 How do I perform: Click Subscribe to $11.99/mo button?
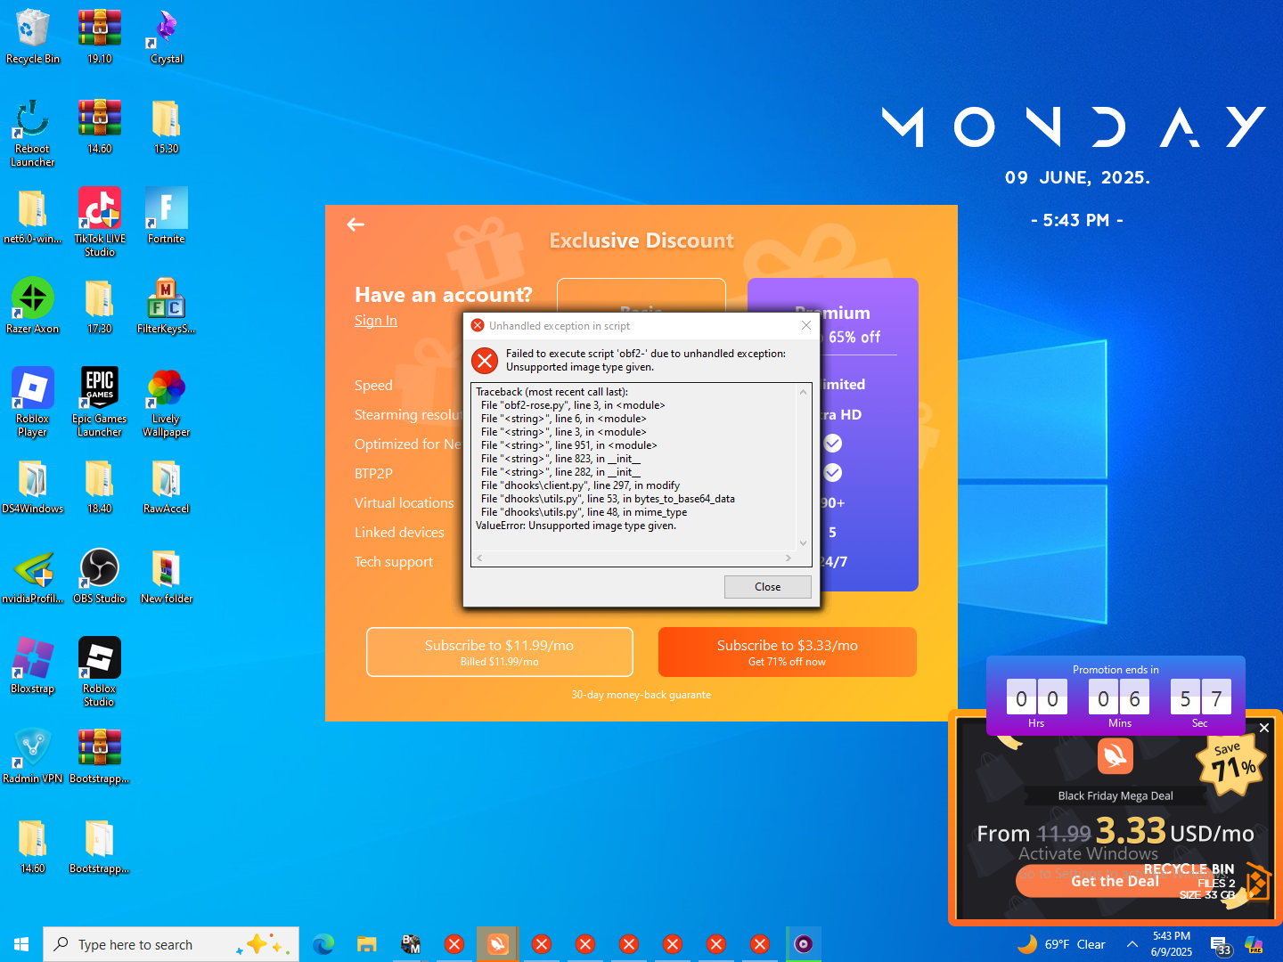click(x=500, y=652)
